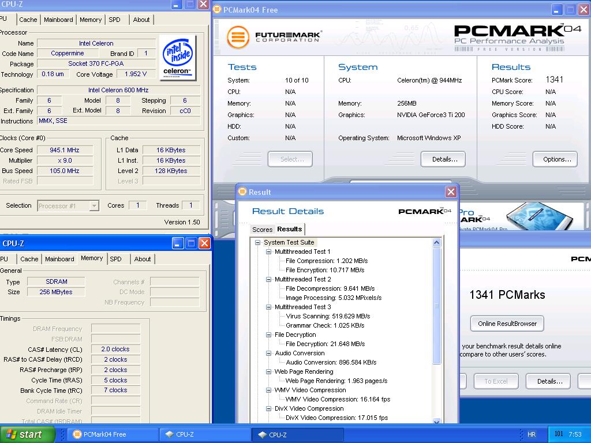The width and height of the screenshot is (591, 443).
Task: Collapse the System Test Suite node
Action: pos(258,243)
